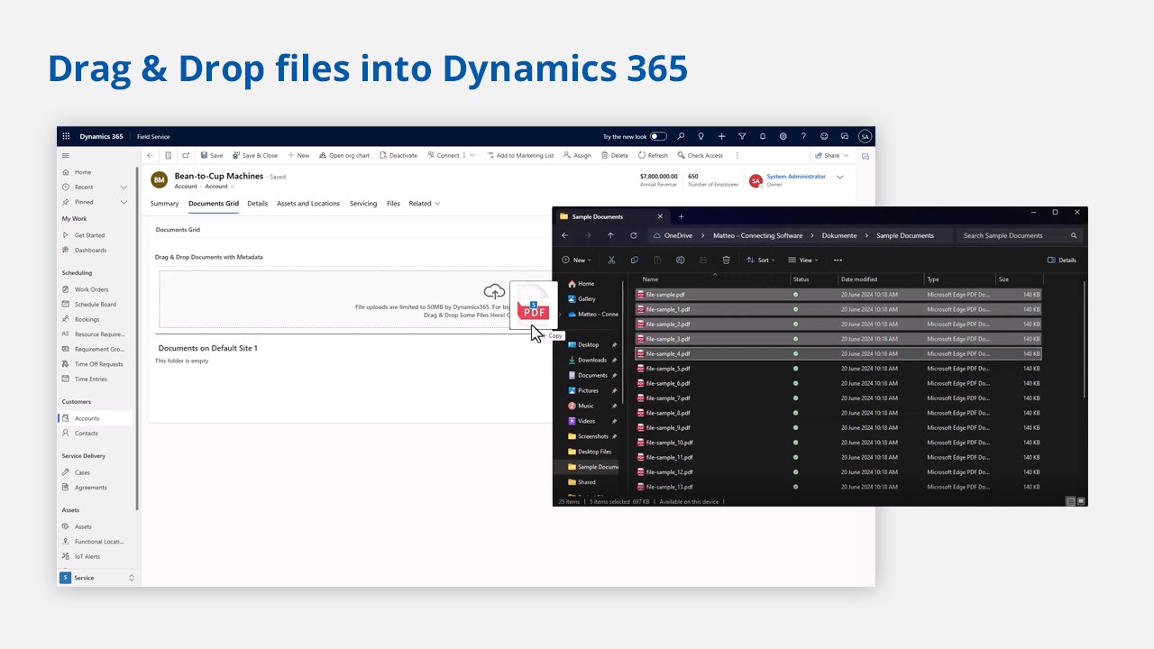Click the pop-out new window icon

[186, 155]
